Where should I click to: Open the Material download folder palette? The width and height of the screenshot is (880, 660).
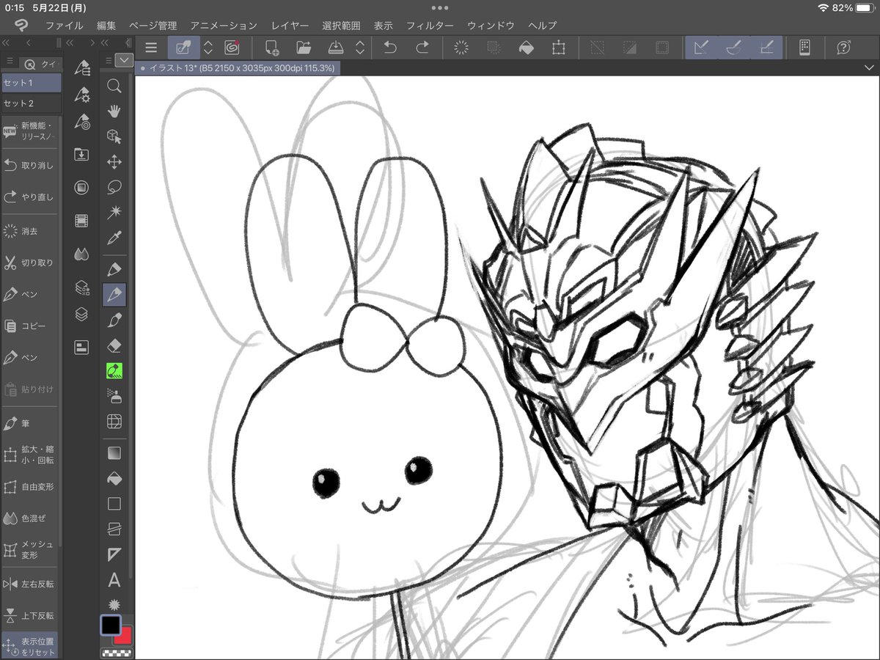[x=82, y=155]
